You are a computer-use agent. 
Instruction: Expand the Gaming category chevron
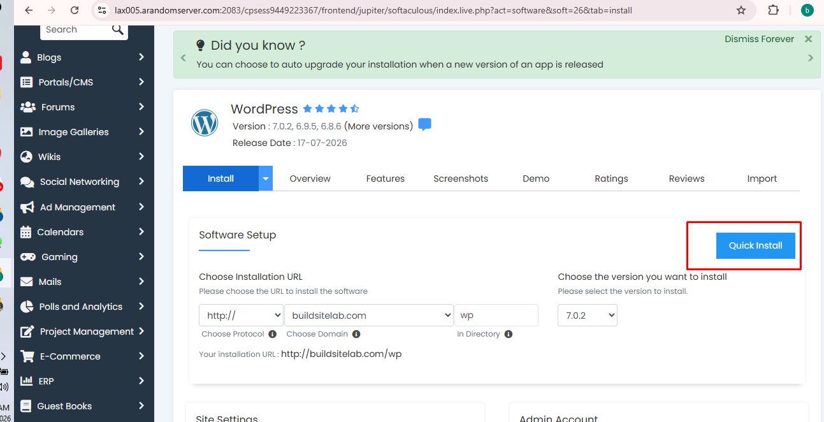[x=141, y=257]
